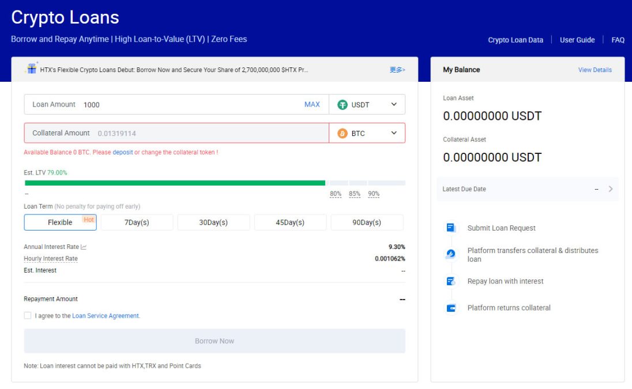Click the 9.30% annual rate value

[397, 247]
